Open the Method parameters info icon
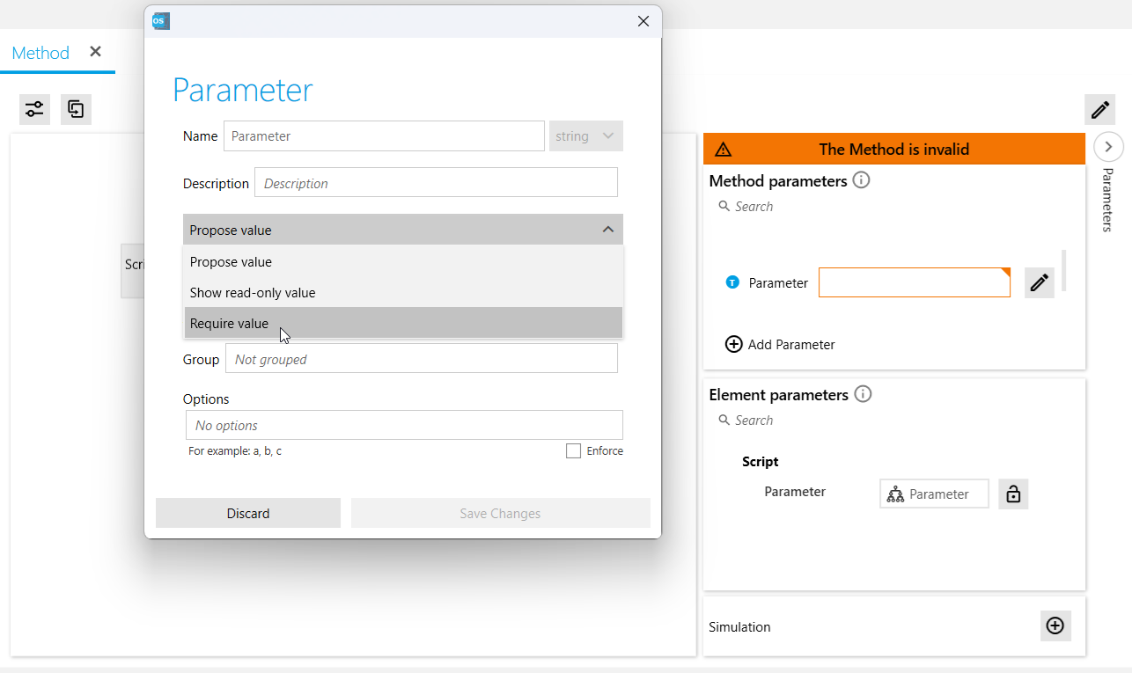Image resolution: width=1132 pixels, height=673 pixels. (x=862, y=181)
